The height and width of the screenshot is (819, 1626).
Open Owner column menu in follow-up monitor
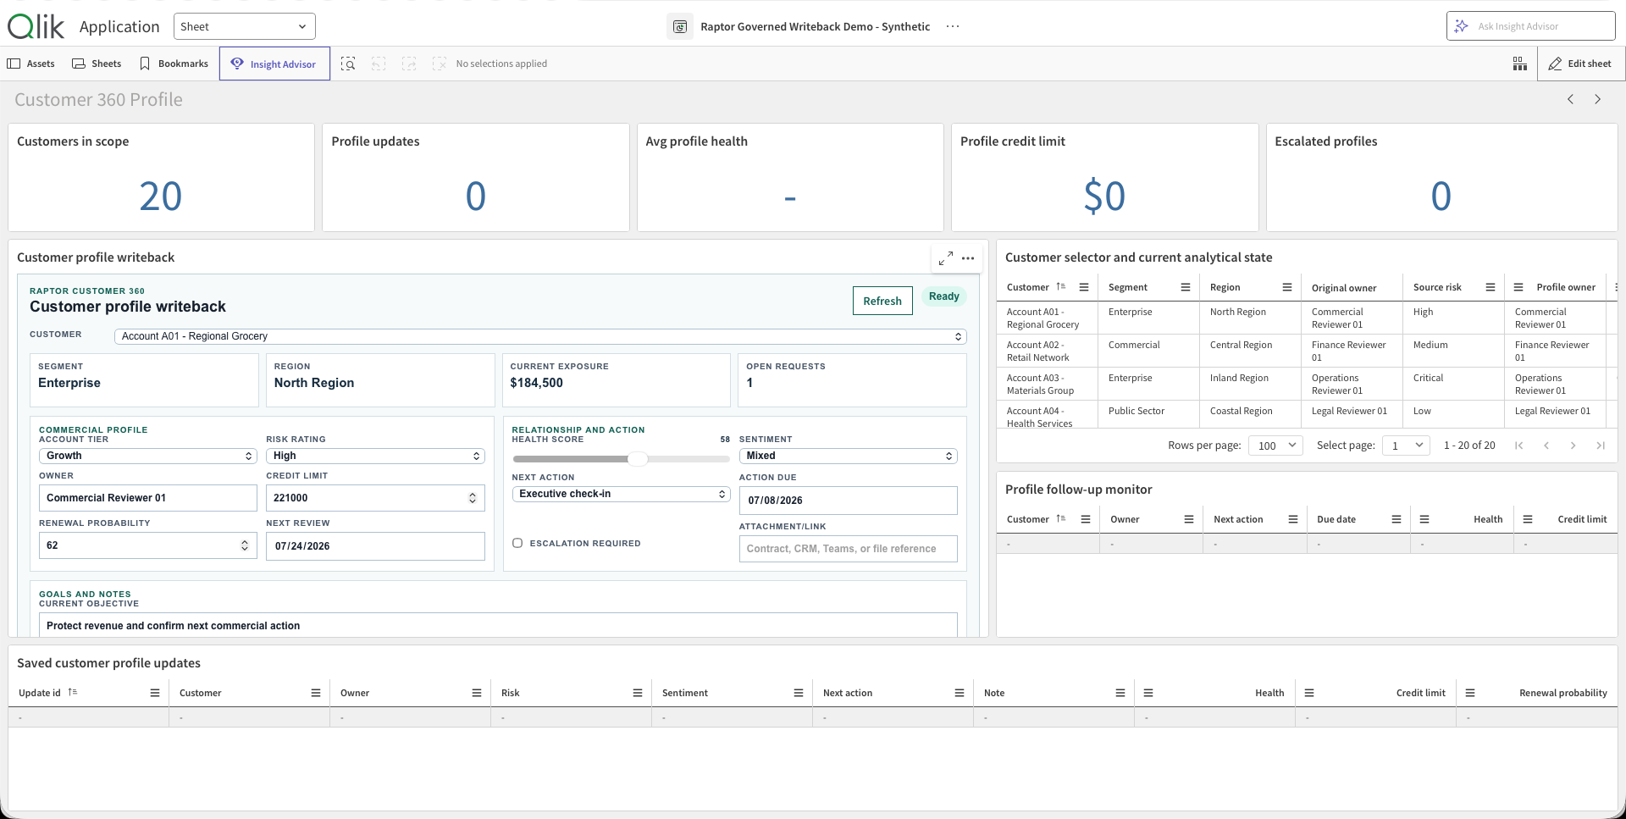click(x=1189, y=519)
